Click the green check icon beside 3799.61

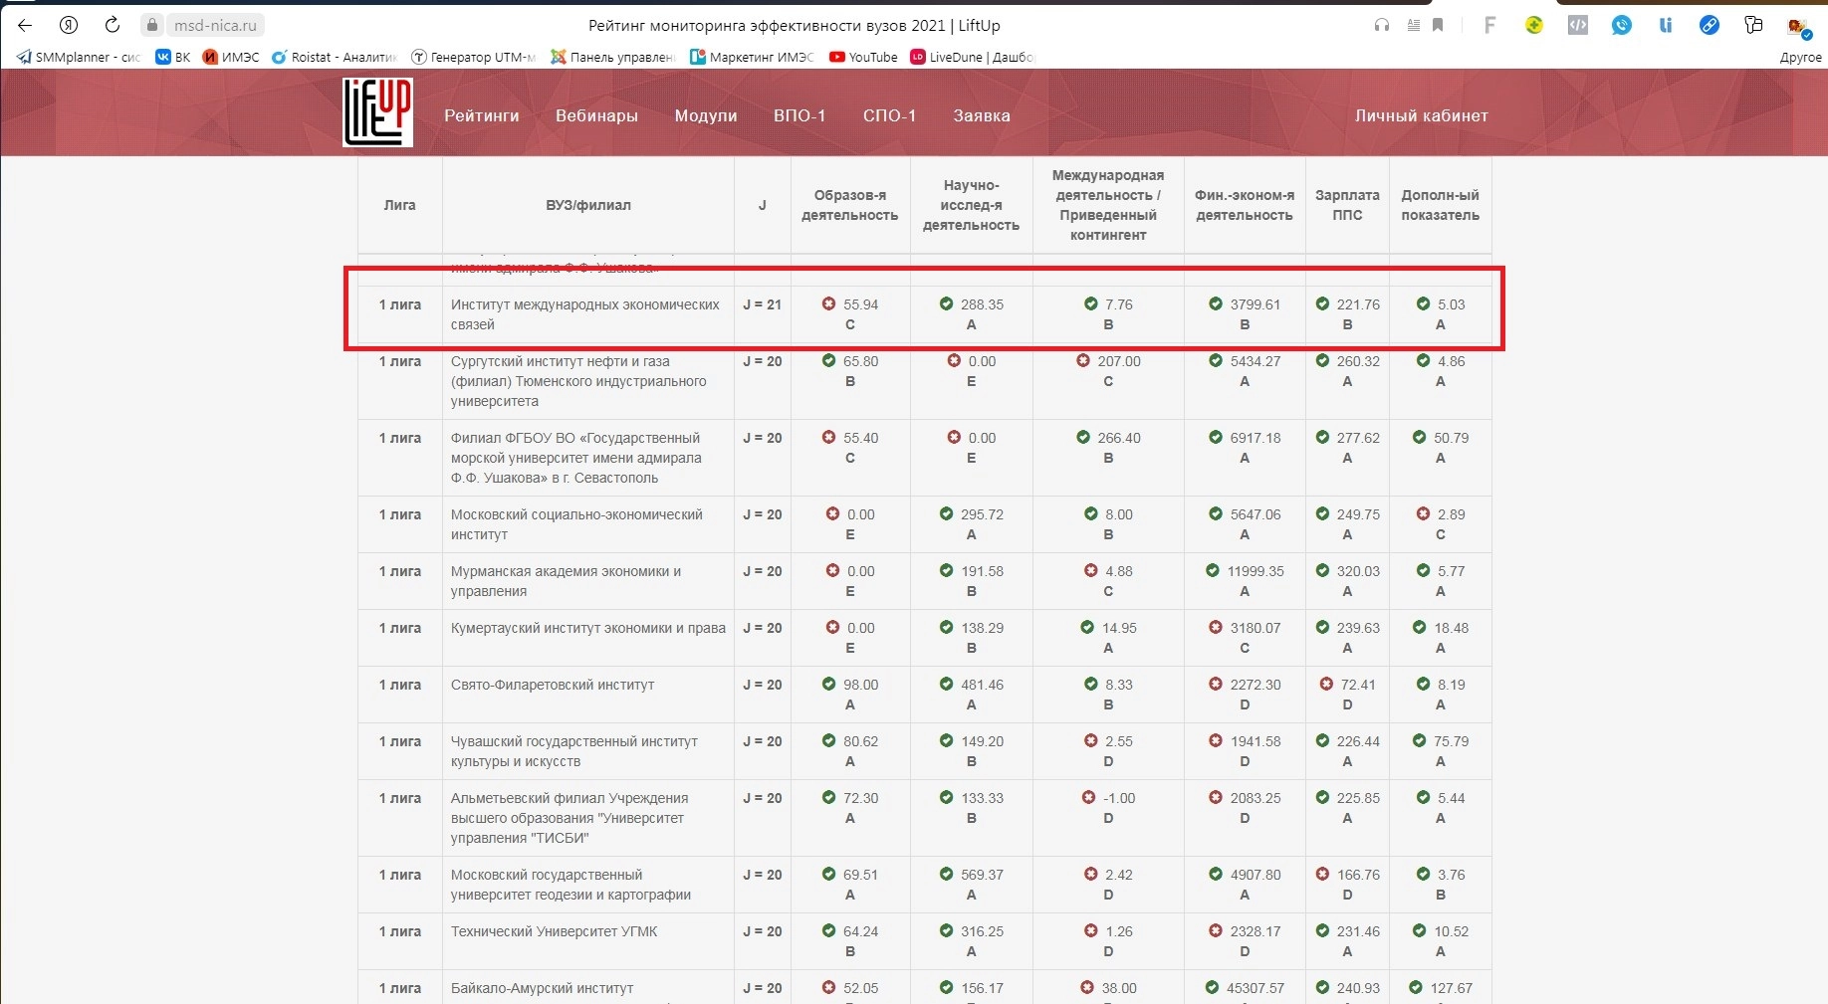1215,303
